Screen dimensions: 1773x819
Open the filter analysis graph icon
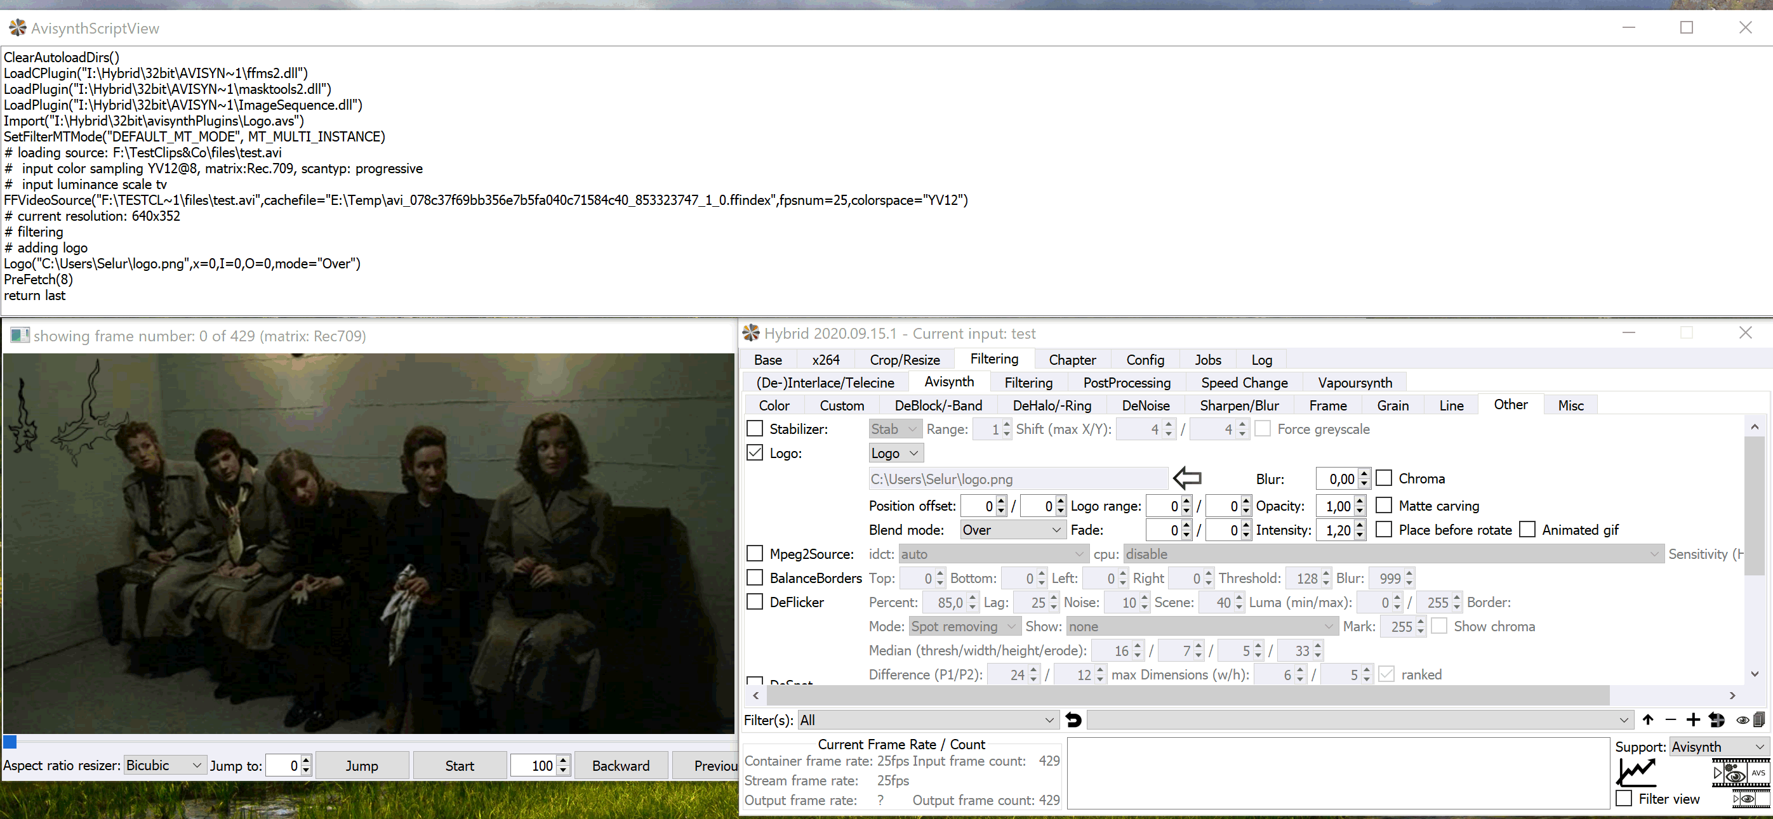point(1637,773)
